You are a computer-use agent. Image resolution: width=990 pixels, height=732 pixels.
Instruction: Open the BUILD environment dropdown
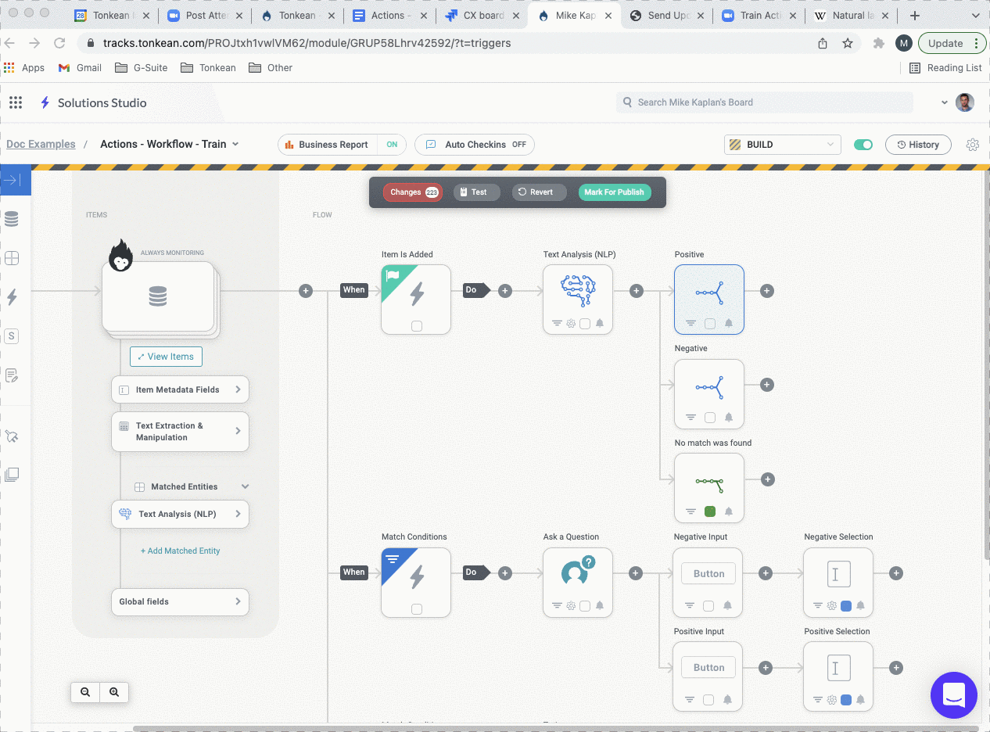click(782, 145)
